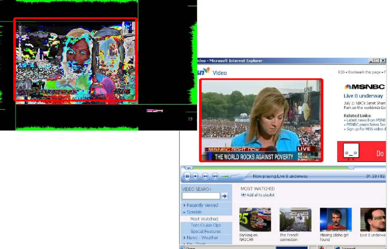Click the Now playing: Live 8 underway text
The height and width of the screenshot is (249, 390).
(280, 176)
